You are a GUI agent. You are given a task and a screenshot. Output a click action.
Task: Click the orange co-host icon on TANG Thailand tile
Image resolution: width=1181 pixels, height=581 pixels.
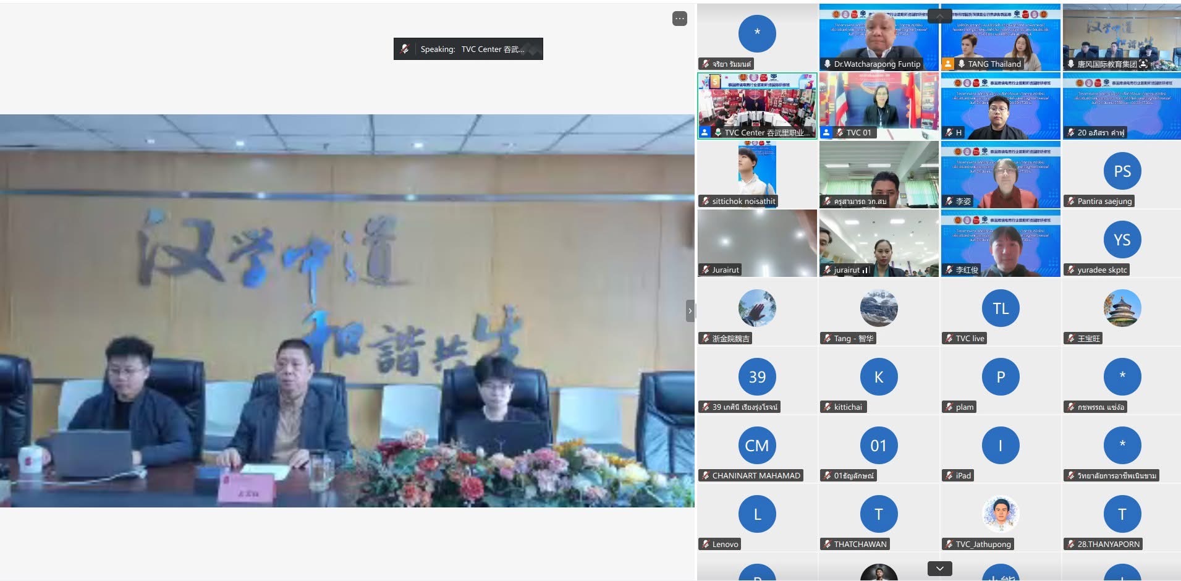947,64
